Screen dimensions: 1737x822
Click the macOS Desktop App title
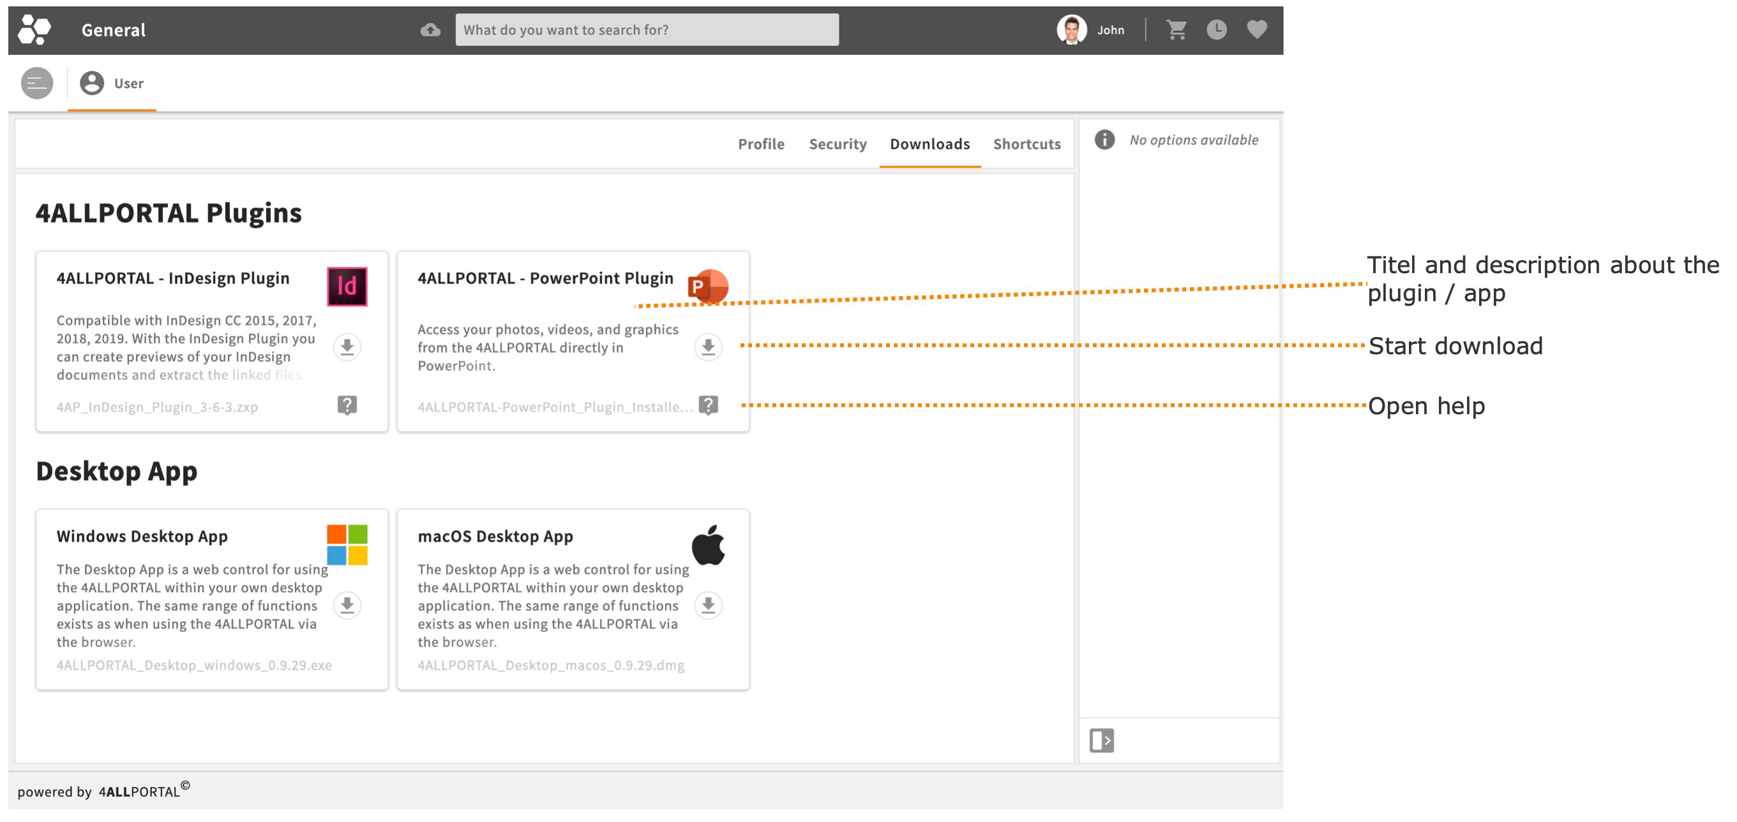click(495, 537)
